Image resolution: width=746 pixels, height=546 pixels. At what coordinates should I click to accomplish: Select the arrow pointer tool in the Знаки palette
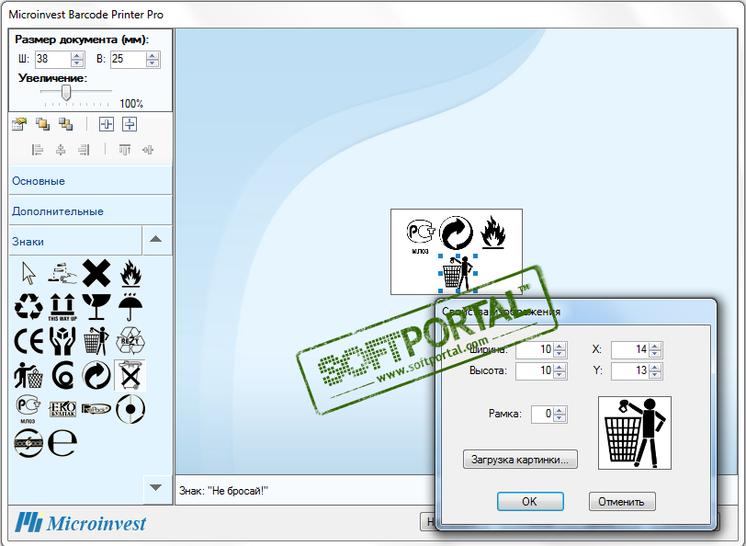point(28,273)
